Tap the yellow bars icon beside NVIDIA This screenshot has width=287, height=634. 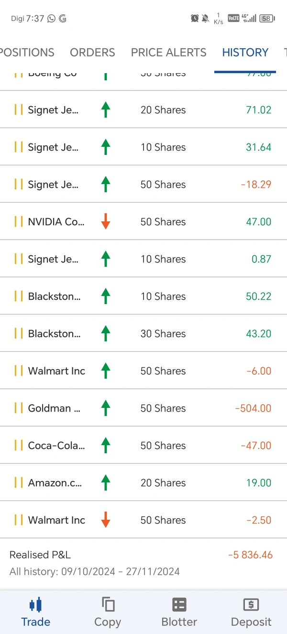coord(19,221)
